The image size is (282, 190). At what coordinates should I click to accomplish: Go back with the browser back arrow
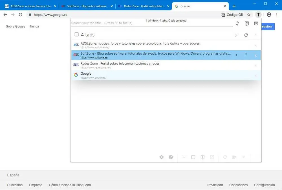coord(5,15)
